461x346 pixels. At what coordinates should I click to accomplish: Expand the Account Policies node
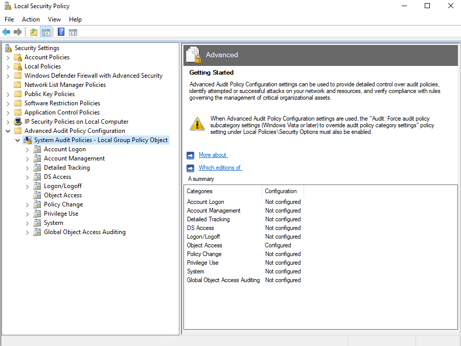click(8, 57)
